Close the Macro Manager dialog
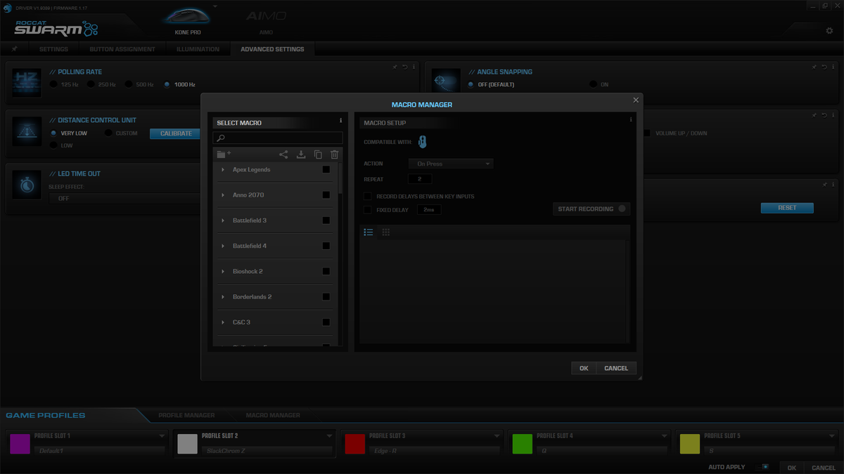This screenshot has height=474, width=844. 636,100
